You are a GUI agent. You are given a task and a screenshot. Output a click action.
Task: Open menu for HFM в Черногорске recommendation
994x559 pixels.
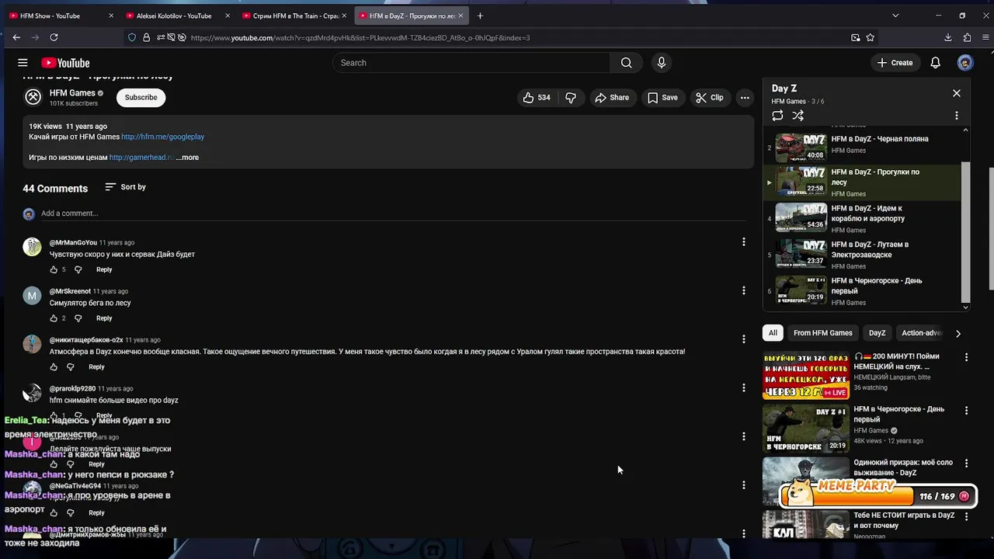point(967,410)
